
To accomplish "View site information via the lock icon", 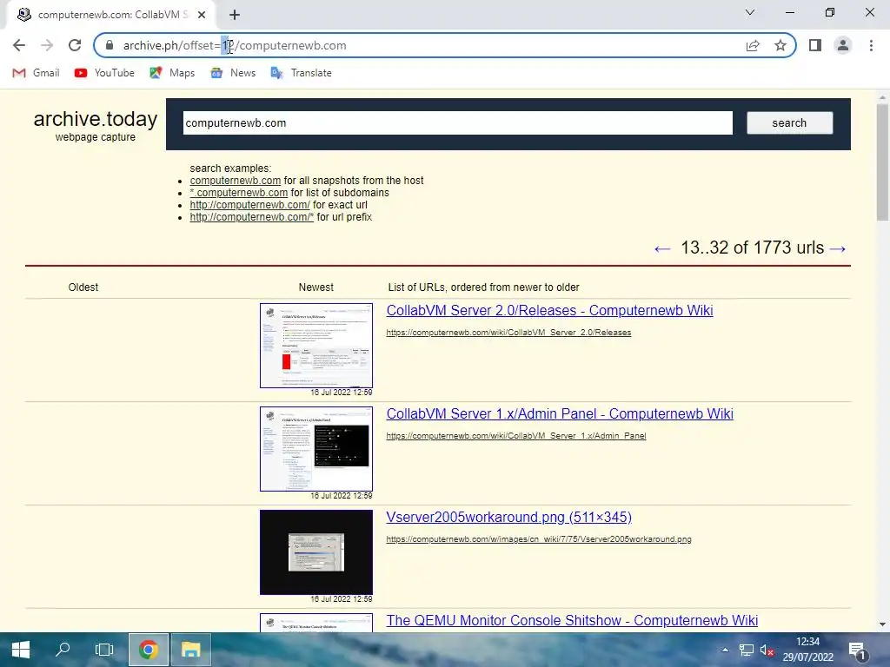I will [x=110, y=45].
